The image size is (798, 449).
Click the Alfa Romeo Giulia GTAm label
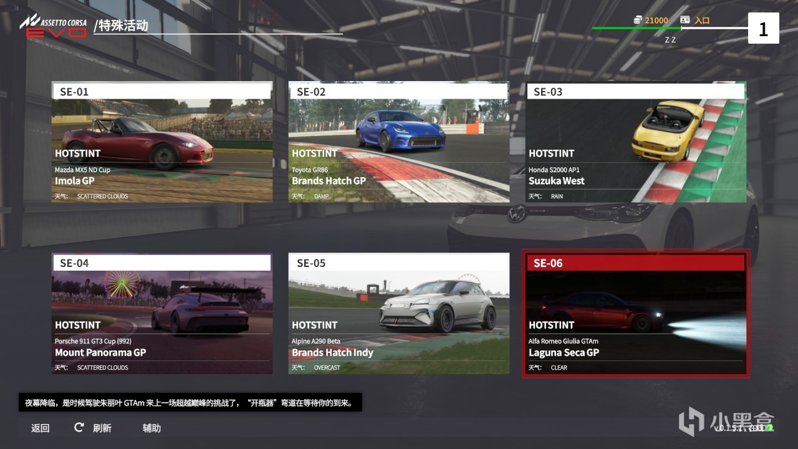pyautogui.click(x=564, y=341)
